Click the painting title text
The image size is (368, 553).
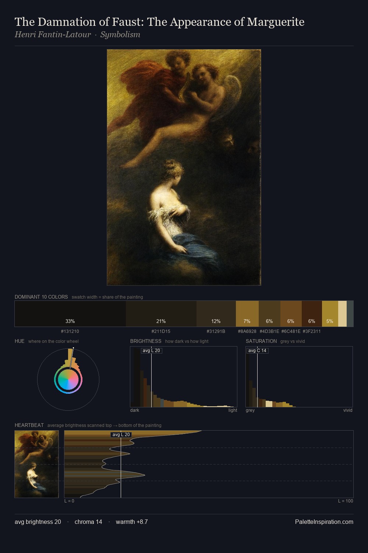click(159, 22)
